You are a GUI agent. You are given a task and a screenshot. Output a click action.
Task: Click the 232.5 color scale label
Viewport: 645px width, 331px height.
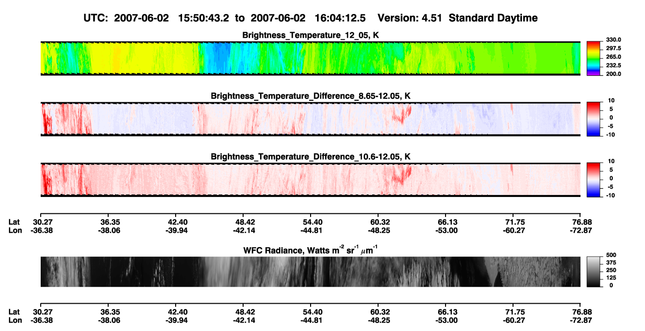pos(614,65)
